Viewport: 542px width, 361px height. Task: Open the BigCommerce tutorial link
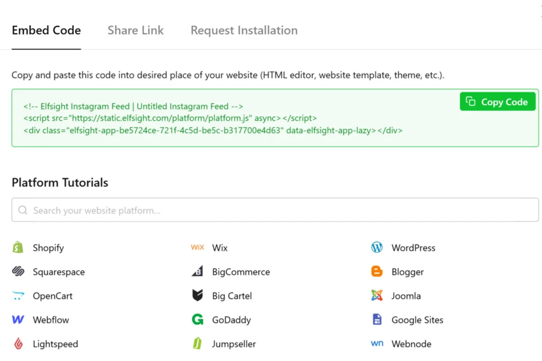coord(241,272)
